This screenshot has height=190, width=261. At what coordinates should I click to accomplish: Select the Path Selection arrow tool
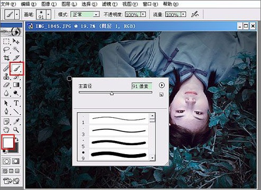[x=6, y=103]
